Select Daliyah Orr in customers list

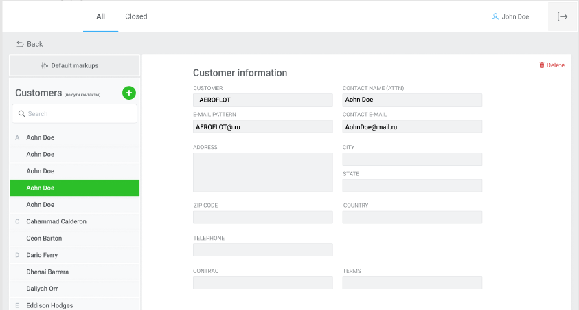75,289
